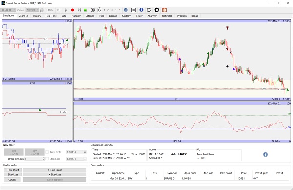Screen dimensions: 293x190
Task: Click the Smart Forex Tester title bar icon
Action: tap(3, 3)
